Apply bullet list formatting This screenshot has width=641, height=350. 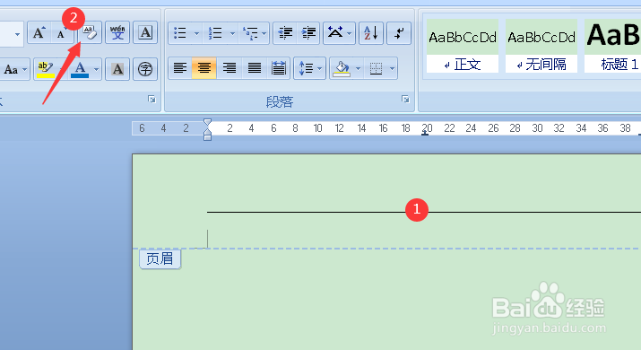(180, 32)
